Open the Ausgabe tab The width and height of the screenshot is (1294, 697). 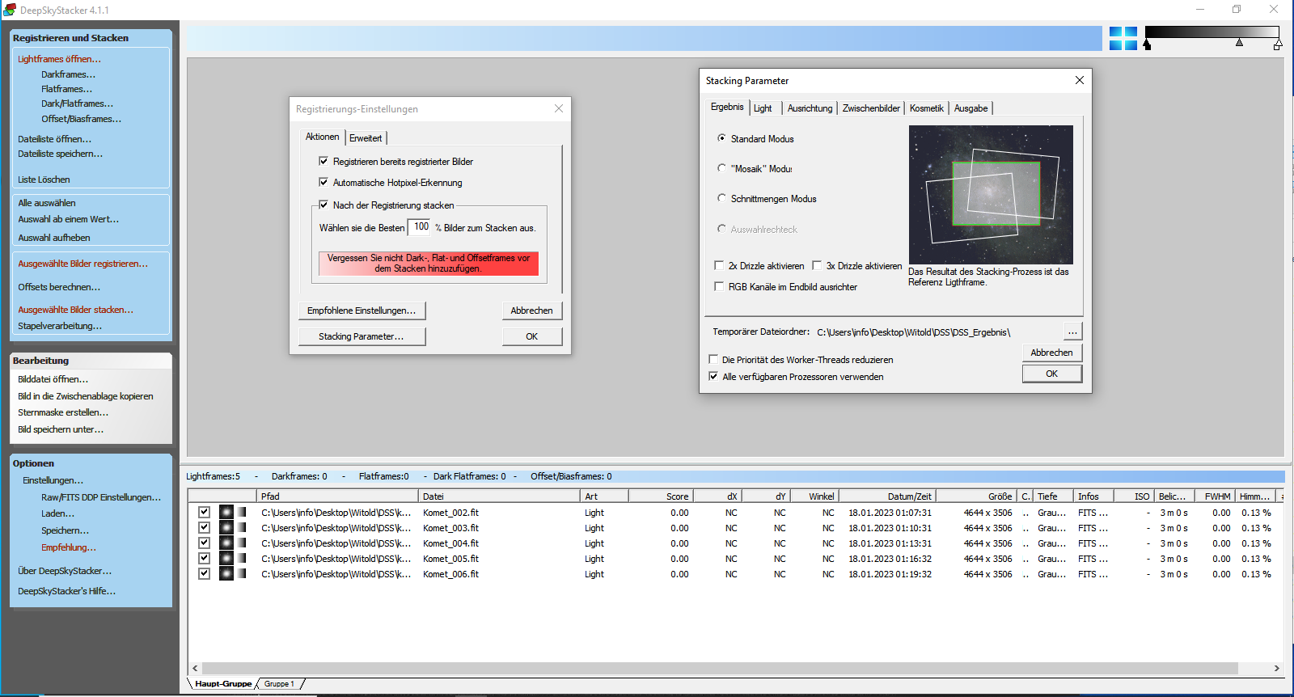970,108
